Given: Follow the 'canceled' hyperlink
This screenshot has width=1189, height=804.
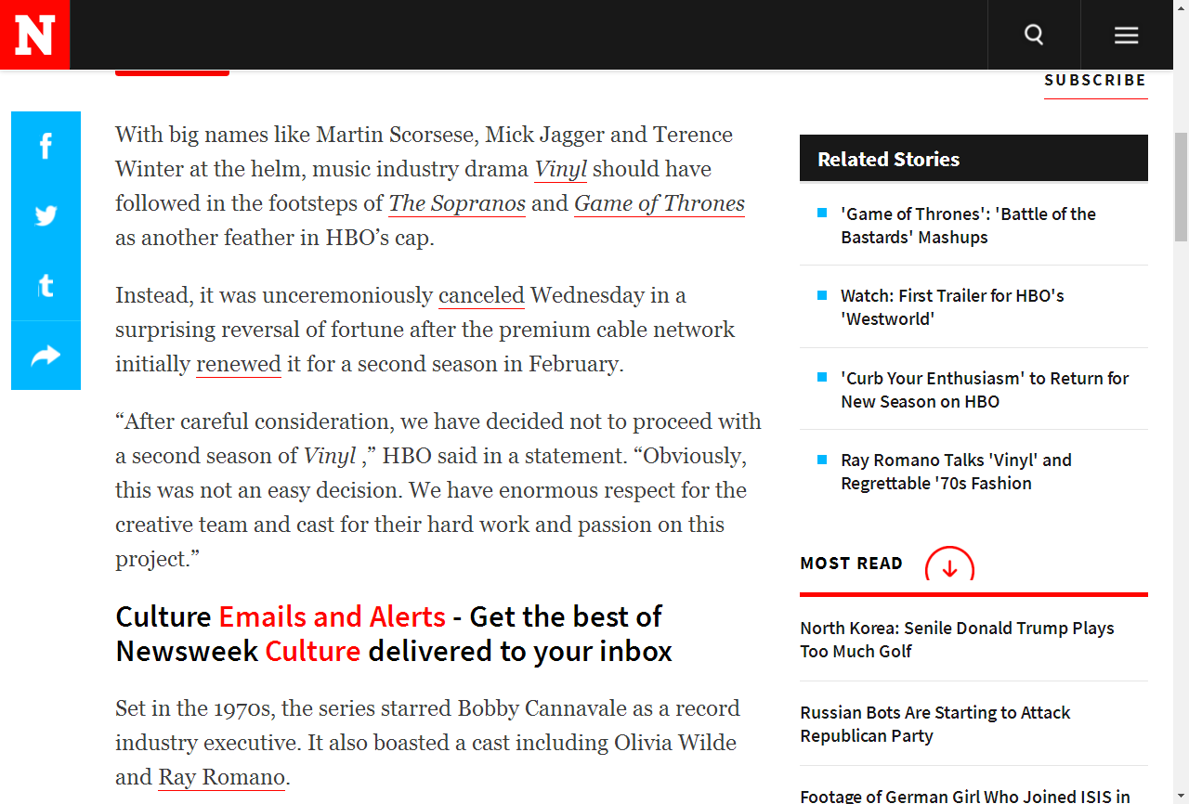Looking at the screenshot, I should tap(481, 296).
